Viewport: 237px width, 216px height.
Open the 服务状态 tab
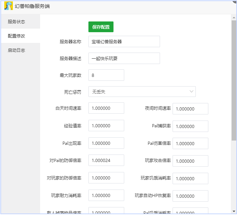pyautogui.click(x=20, y=21)
